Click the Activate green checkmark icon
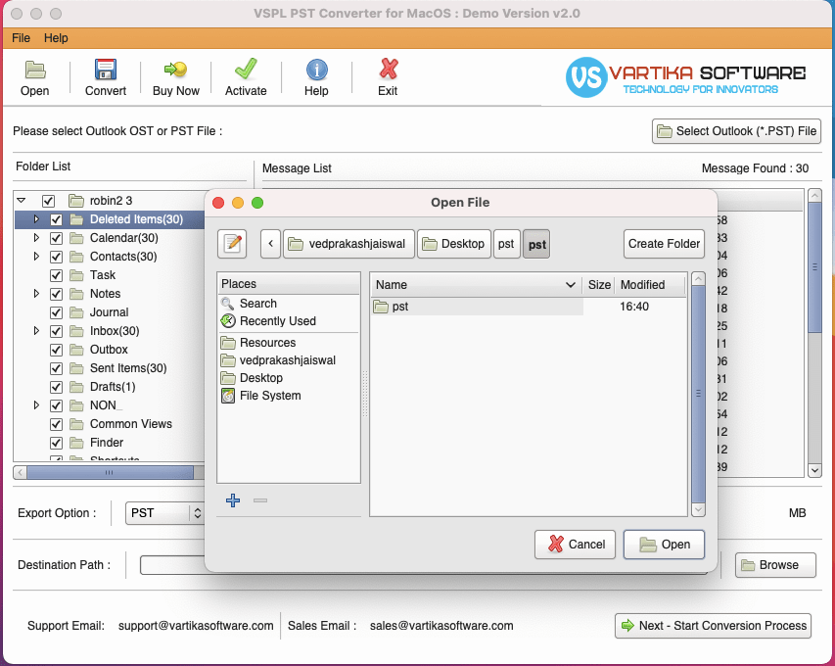Screen dimensions: 835x666 246,70
